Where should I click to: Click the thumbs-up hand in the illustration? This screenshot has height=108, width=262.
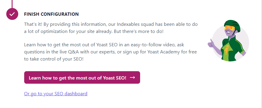point(211,43)
